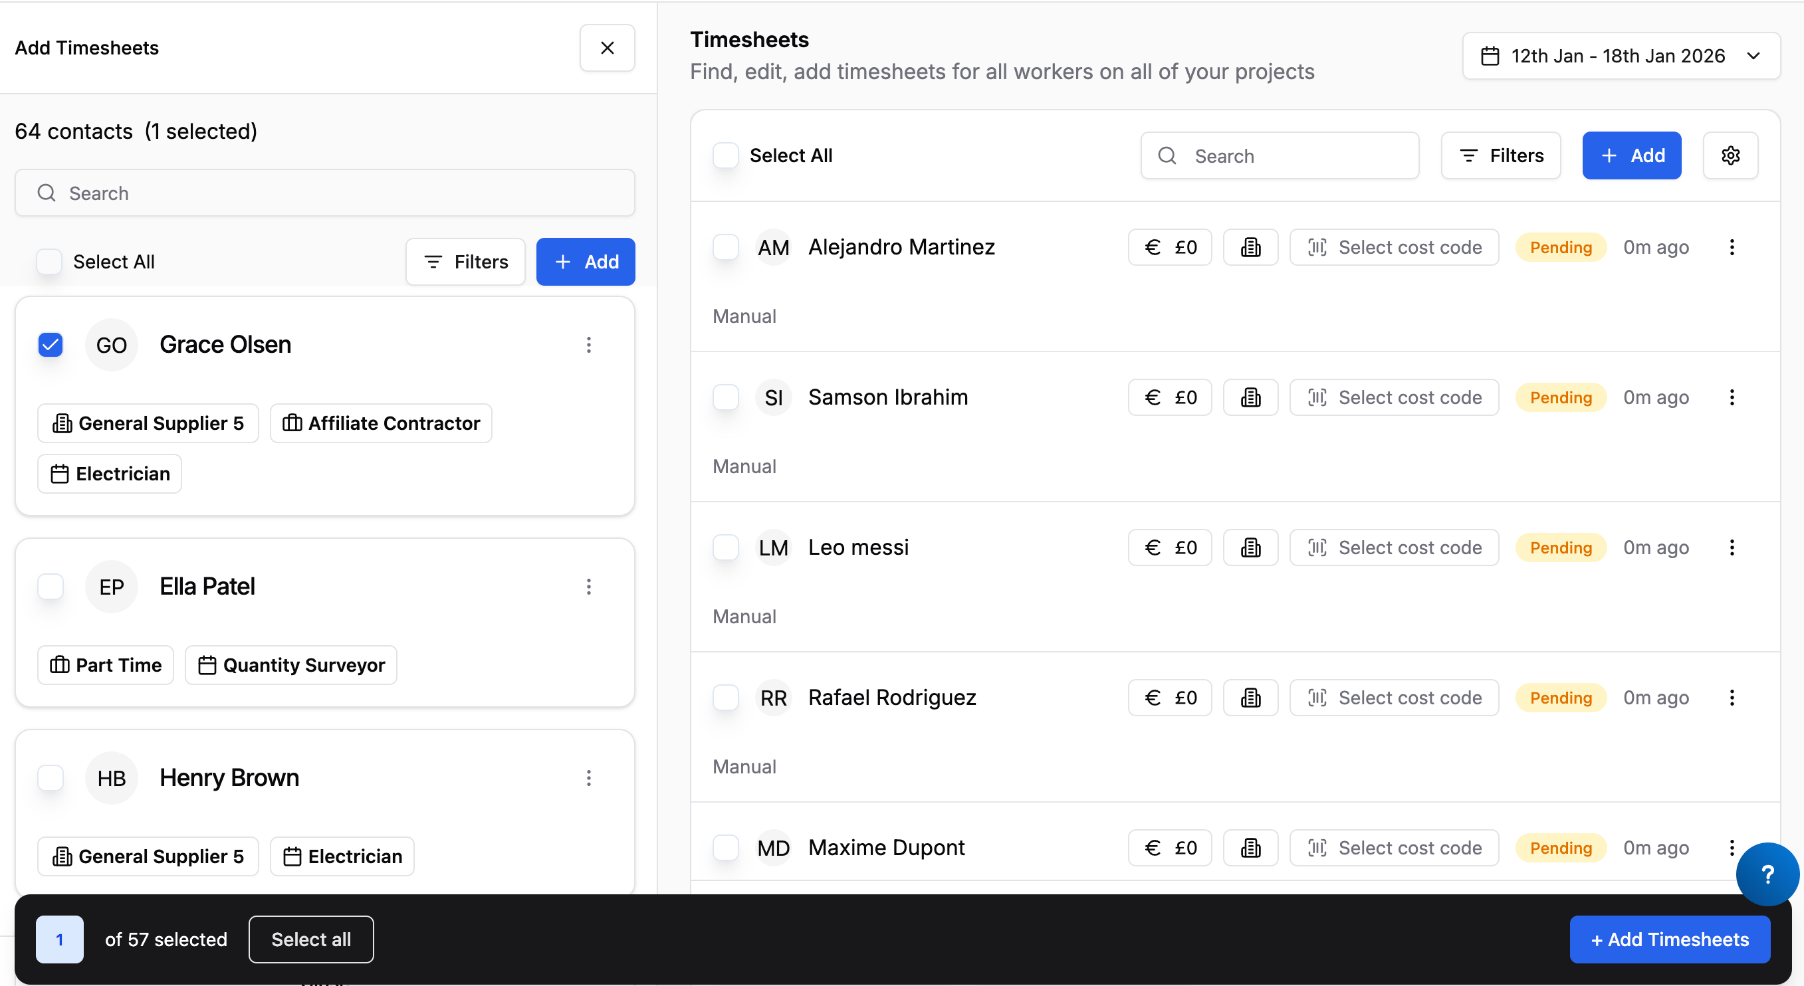The image size is (1804, 986).
Task: Check Maxime Dupont's timesheet checkbox
Action: point(726,847)
